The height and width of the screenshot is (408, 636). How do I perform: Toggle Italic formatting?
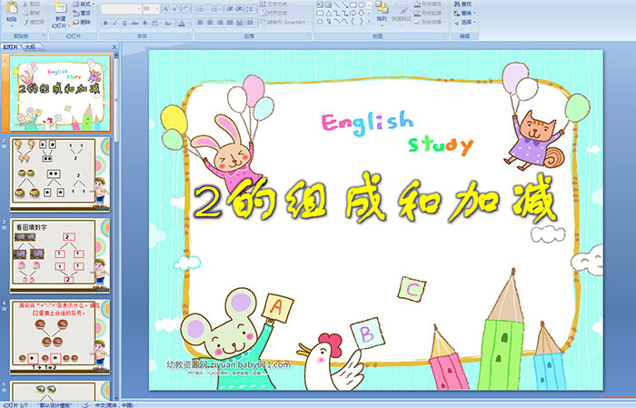click(114, 23)
